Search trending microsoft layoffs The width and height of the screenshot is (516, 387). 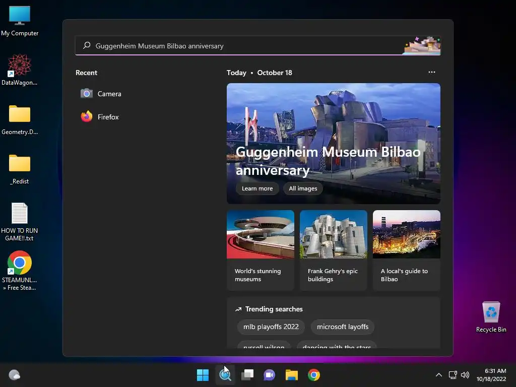(343, 327)
